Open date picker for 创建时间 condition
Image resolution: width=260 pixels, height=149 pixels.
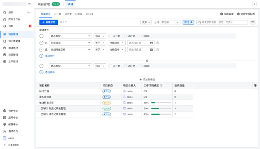(x=141, y=43)
